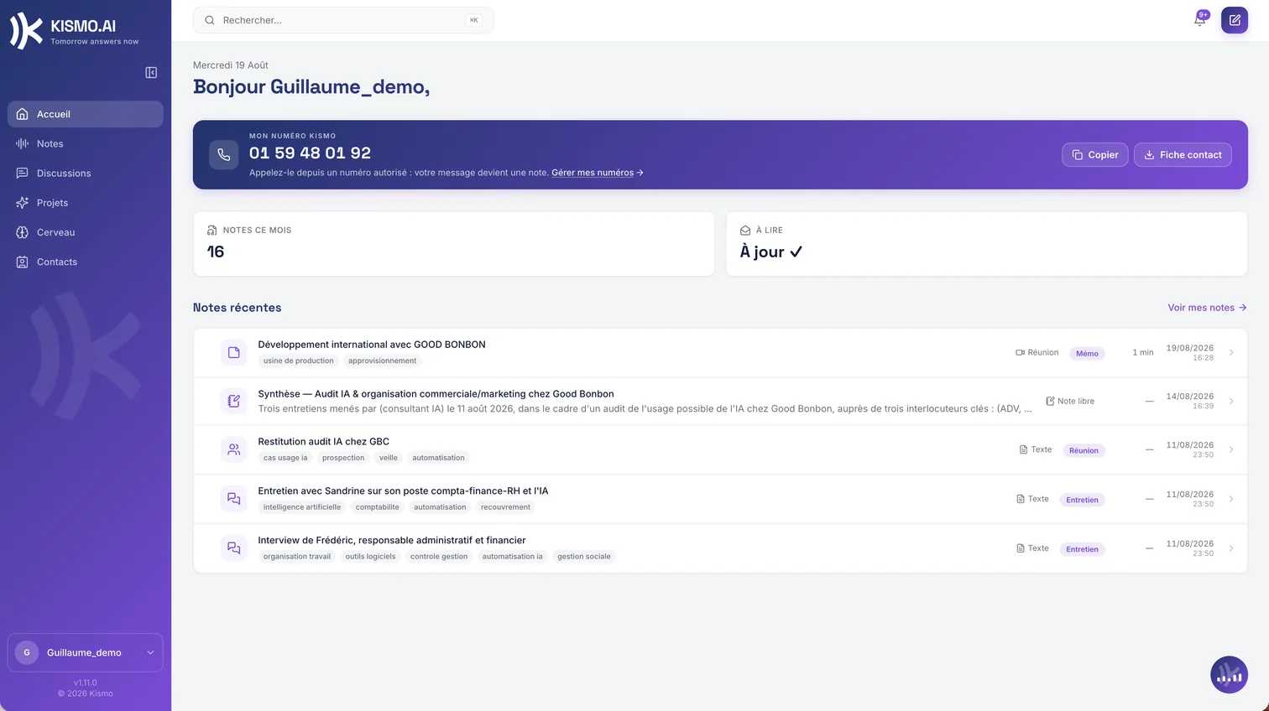Open chevron of Restitution audit row

point(1231,450)
